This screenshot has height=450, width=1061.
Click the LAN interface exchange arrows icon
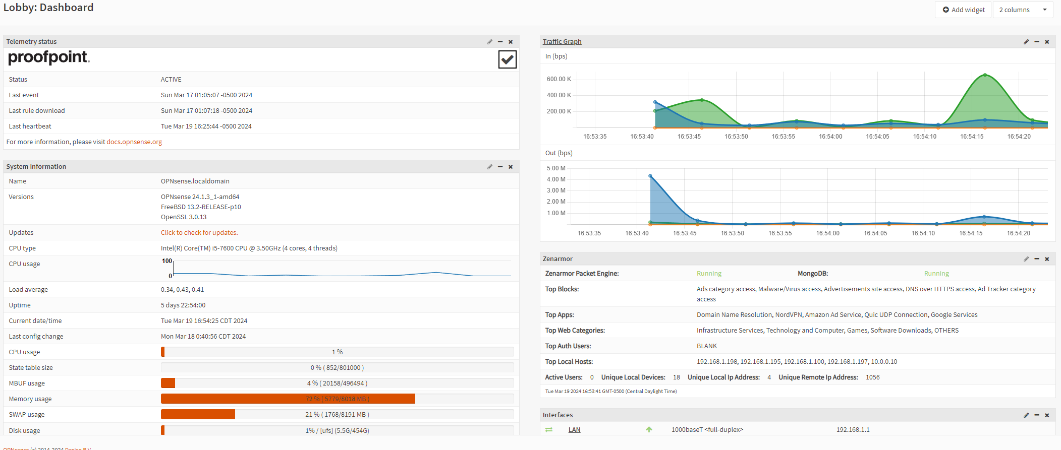click(549, 430)
